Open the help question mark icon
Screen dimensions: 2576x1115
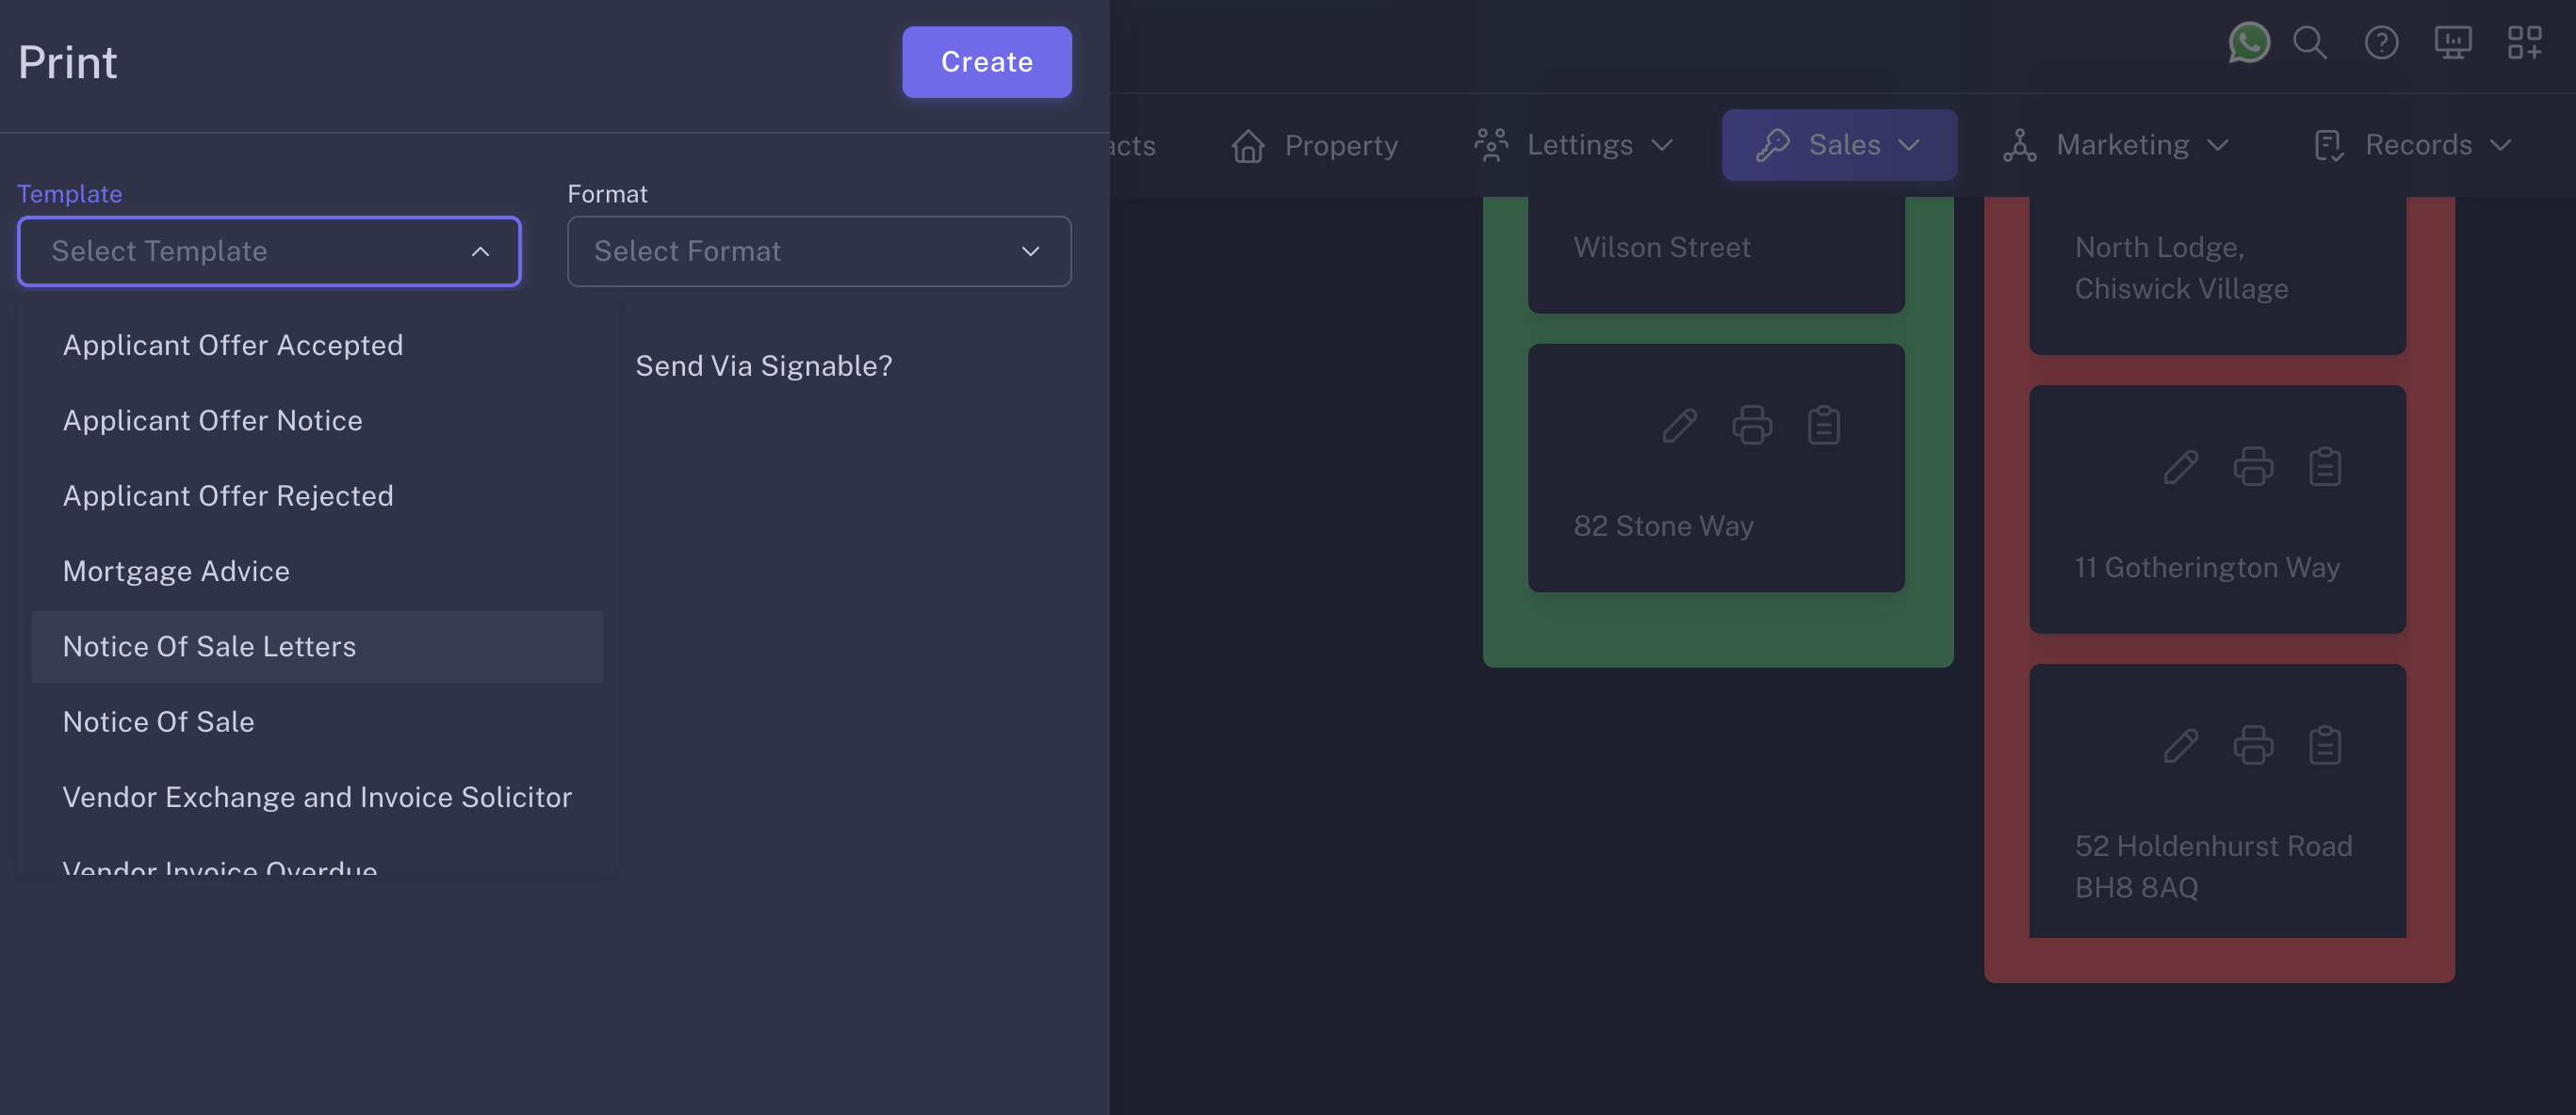[2381, 43]
